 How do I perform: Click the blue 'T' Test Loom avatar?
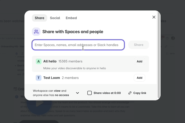point(39,78)
